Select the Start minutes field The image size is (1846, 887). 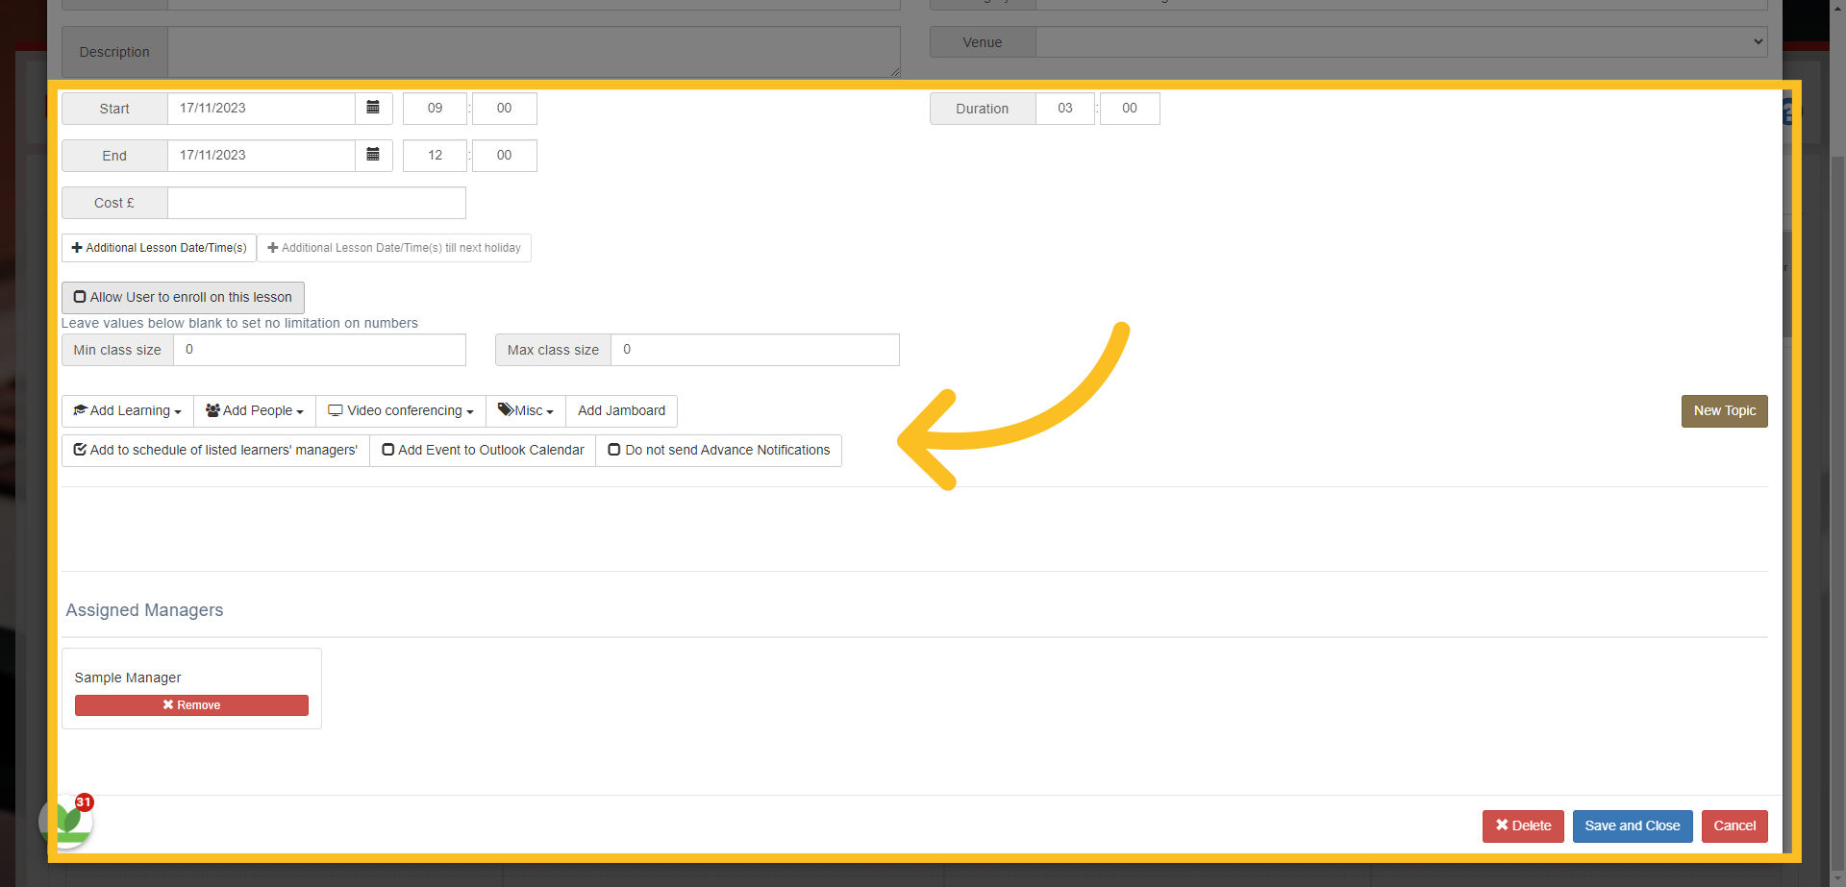505,109
